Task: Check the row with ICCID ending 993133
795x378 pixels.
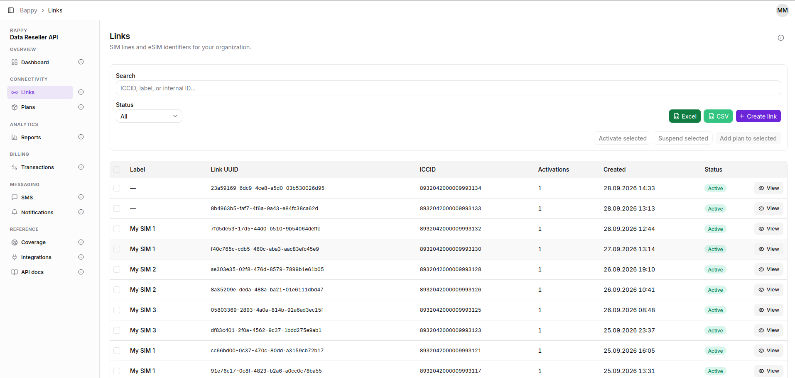Action: pos(117,208)
